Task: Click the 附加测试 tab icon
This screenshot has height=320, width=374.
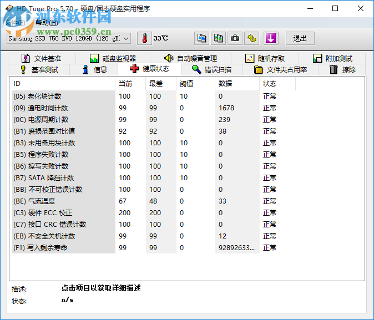Action: click(317, 58)
